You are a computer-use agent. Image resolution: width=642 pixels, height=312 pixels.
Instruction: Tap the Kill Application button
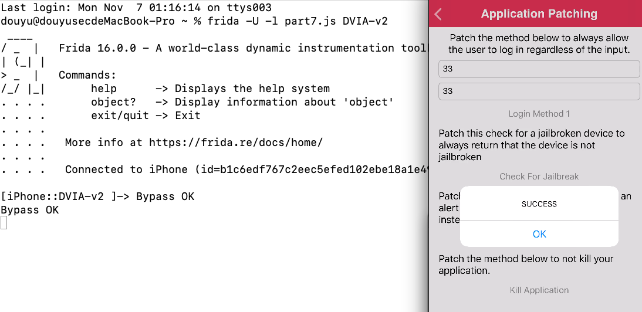(x=539, y=290)
